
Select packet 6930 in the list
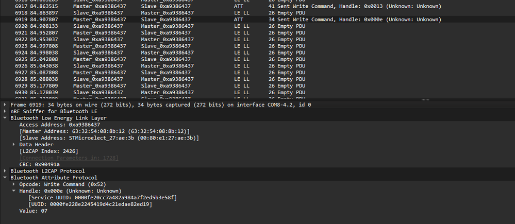coord(155,92)
